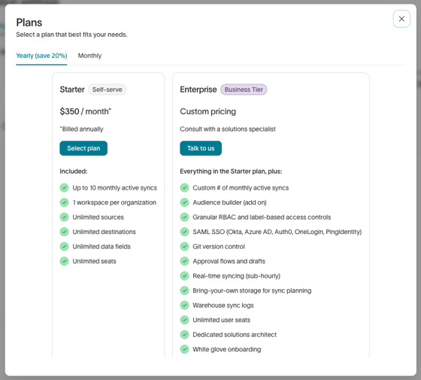Image resolution: width=421 pixels, height=380 pixels.
Task: Click Unlimited seats text
Action: tap(94, 261)
